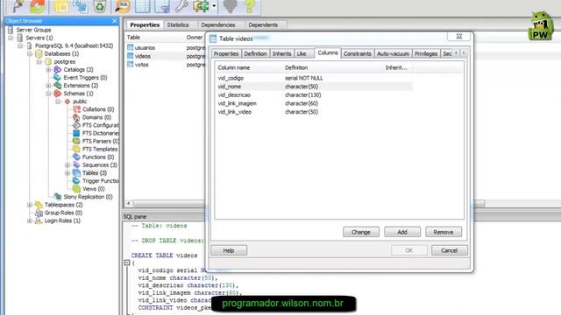Viewport: 561px width, 315px height.
Task: Click the View Data grid icon
Action: click(143, 6)
